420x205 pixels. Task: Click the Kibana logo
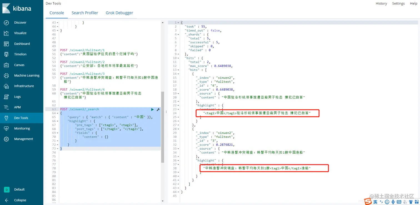tap(17, 8)
